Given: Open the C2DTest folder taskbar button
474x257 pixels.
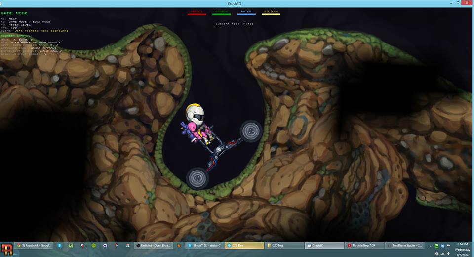Looking at the screenshot, I should click(284, 245).
